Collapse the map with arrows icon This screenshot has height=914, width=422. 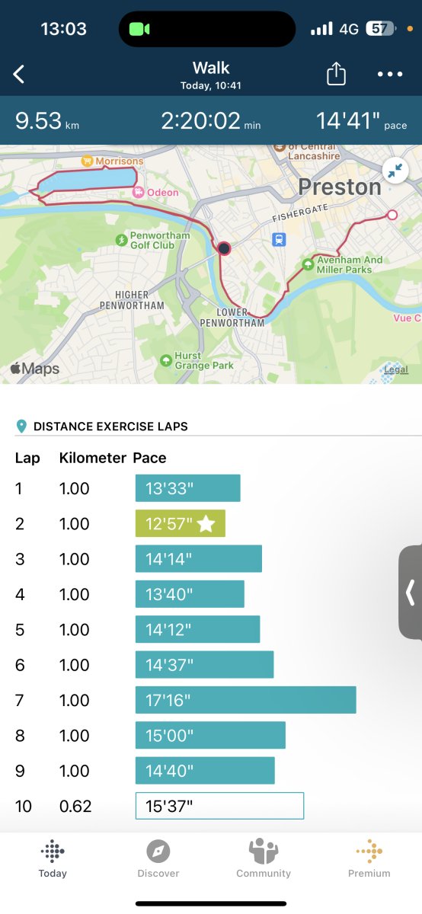point(395,171)
